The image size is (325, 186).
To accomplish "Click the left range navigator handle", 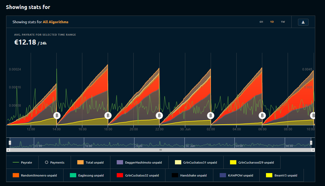I will 10,143.
